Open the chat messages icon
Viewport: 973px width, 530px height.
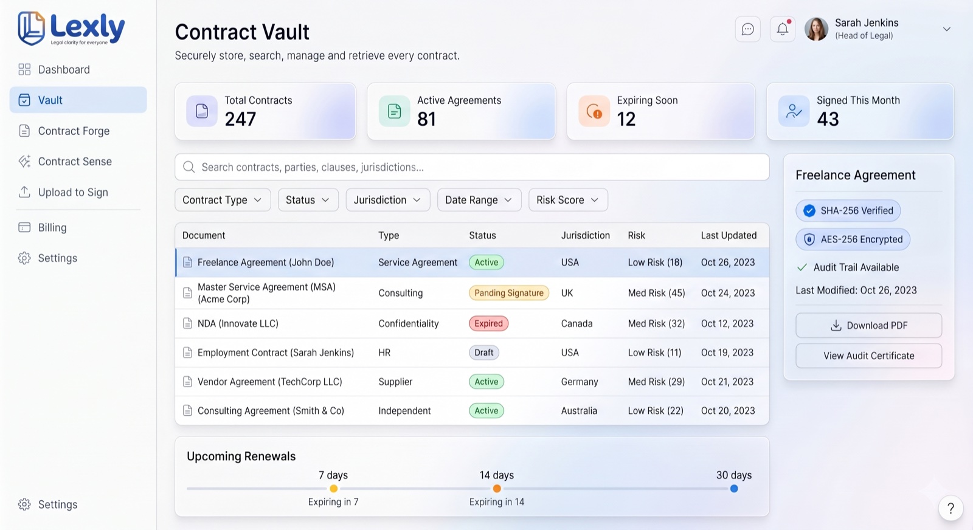click(x=747, y=29)
